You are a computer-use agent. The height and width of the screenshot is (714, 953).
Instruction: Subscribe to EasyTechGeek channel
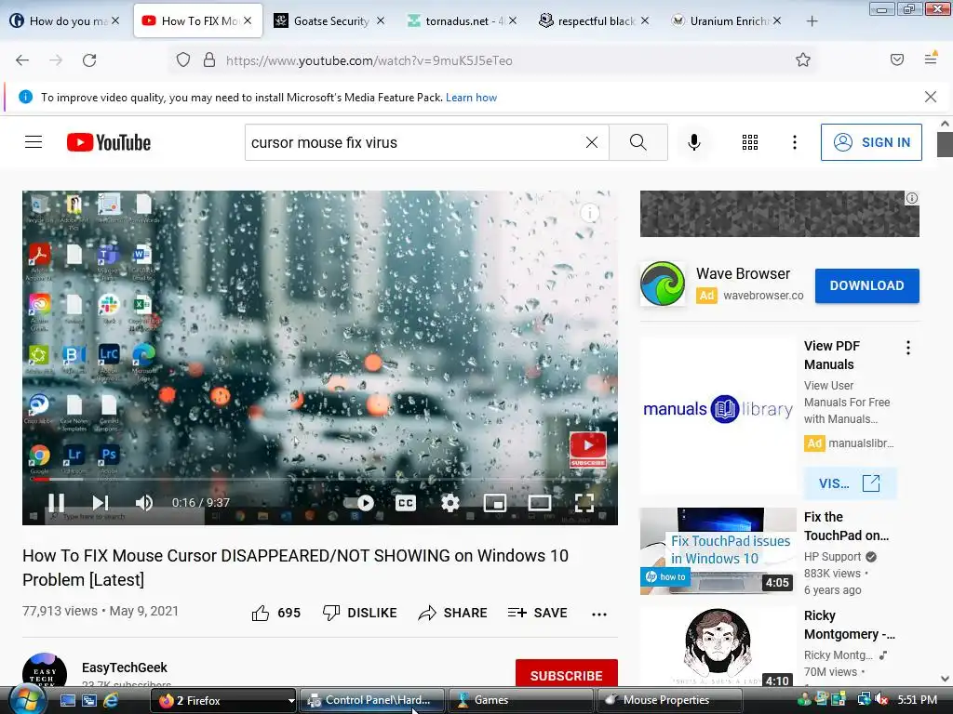[567, 675]
